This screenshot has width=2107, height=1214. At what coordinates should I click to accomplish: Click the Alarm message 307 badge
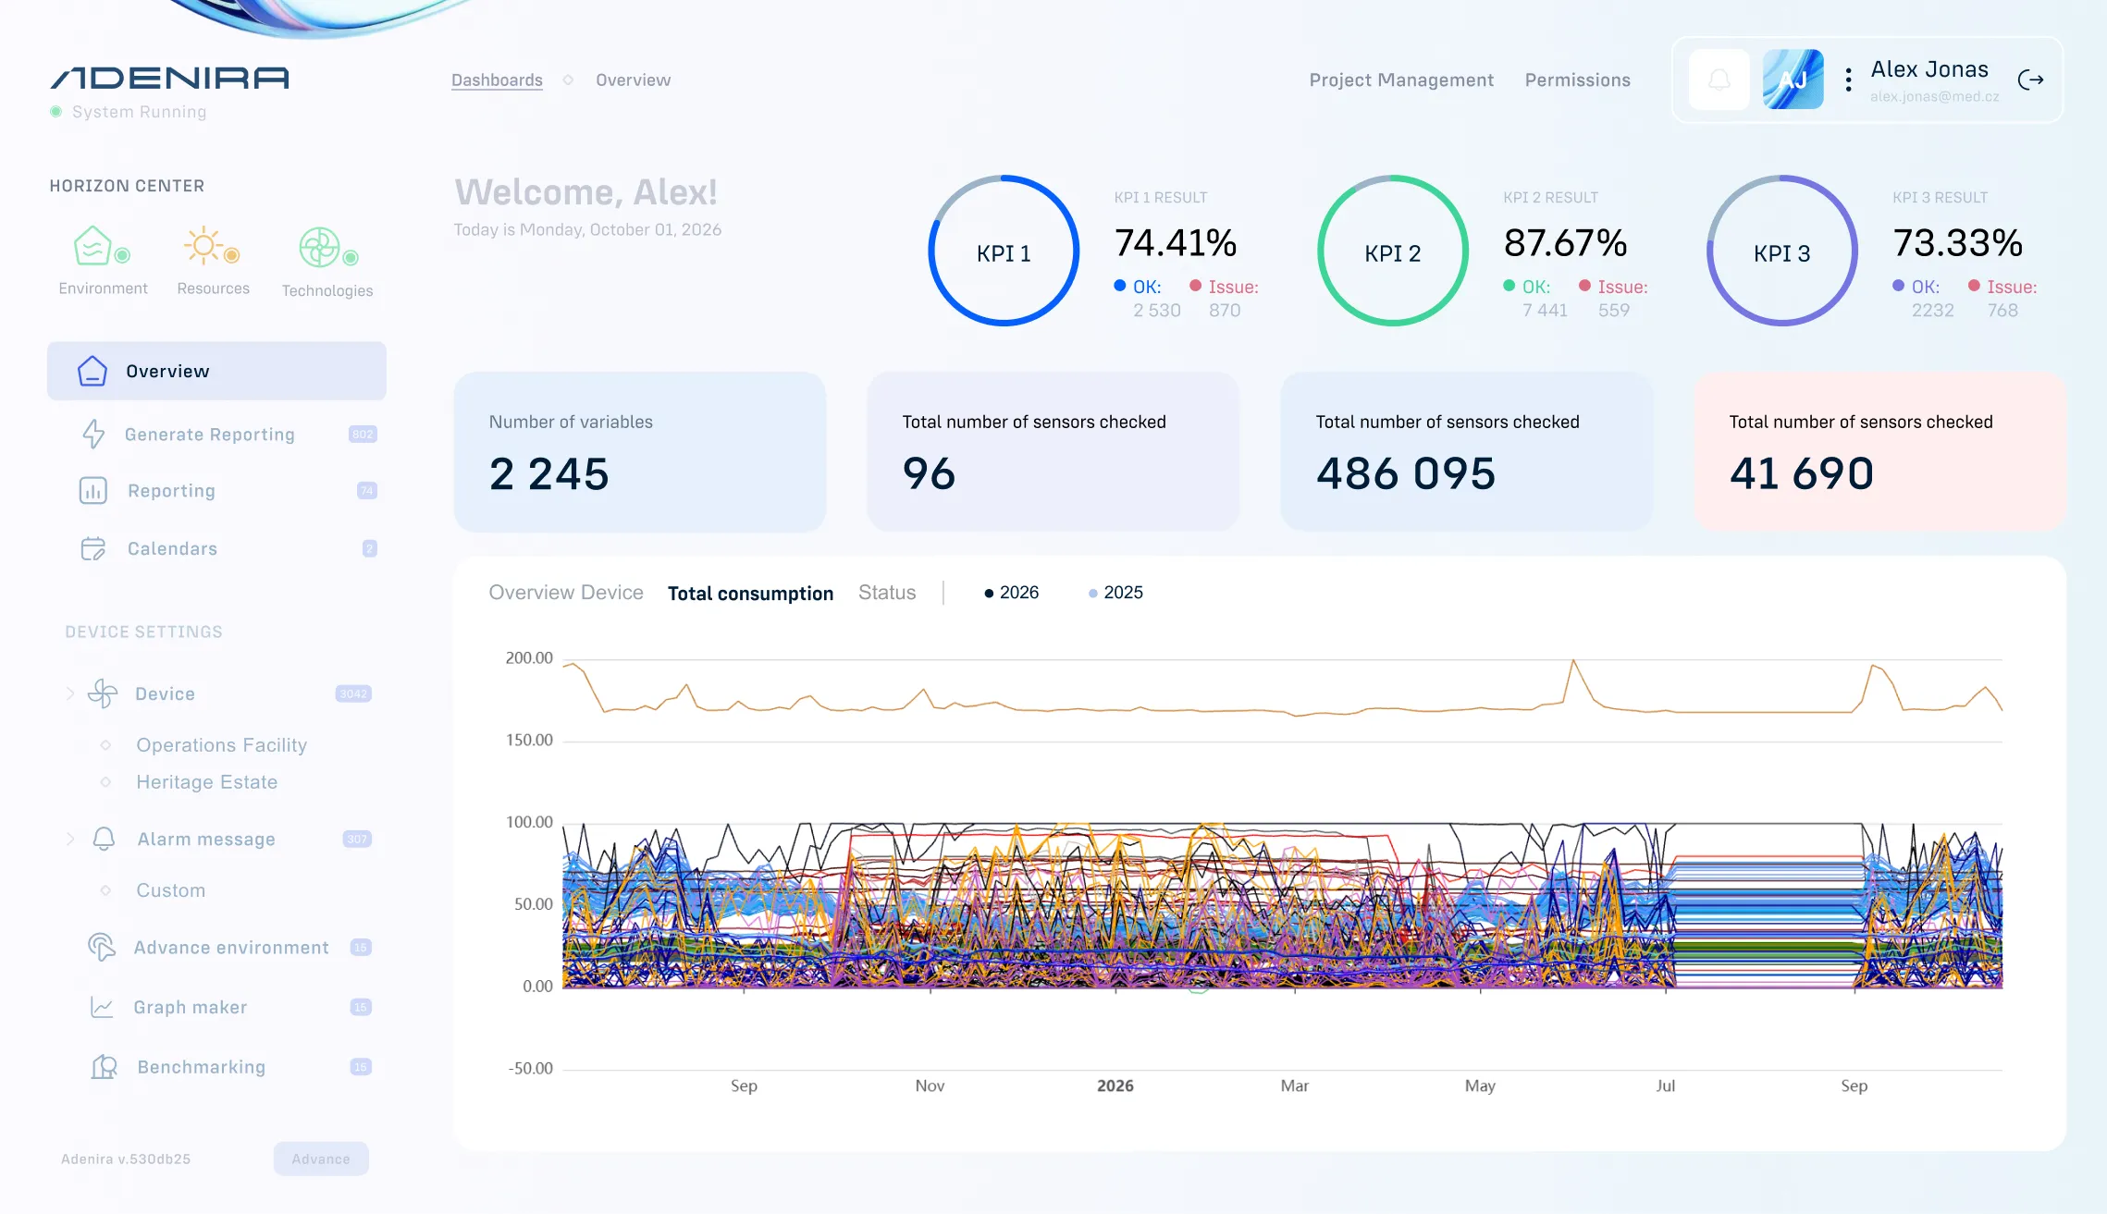[357, 839]
